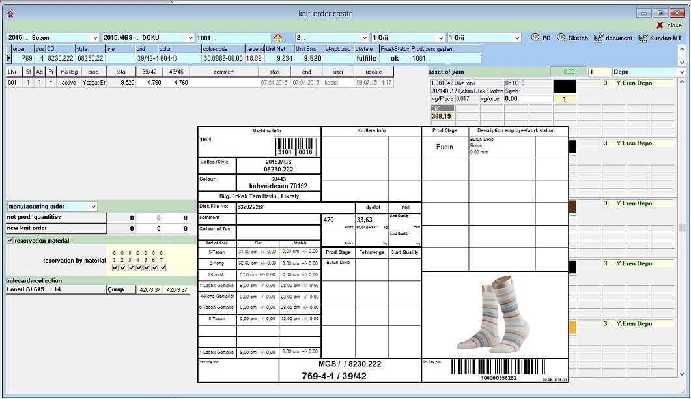This screenshot has height=399, width=691.
Task: Open Sketch via its magnifier icon
Action: pyautogui.click(x=561, y=38)
